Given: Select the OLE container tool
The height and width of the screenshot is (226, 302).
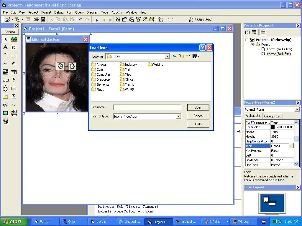Looking at the screenshot, I should [x=6, y=122].
